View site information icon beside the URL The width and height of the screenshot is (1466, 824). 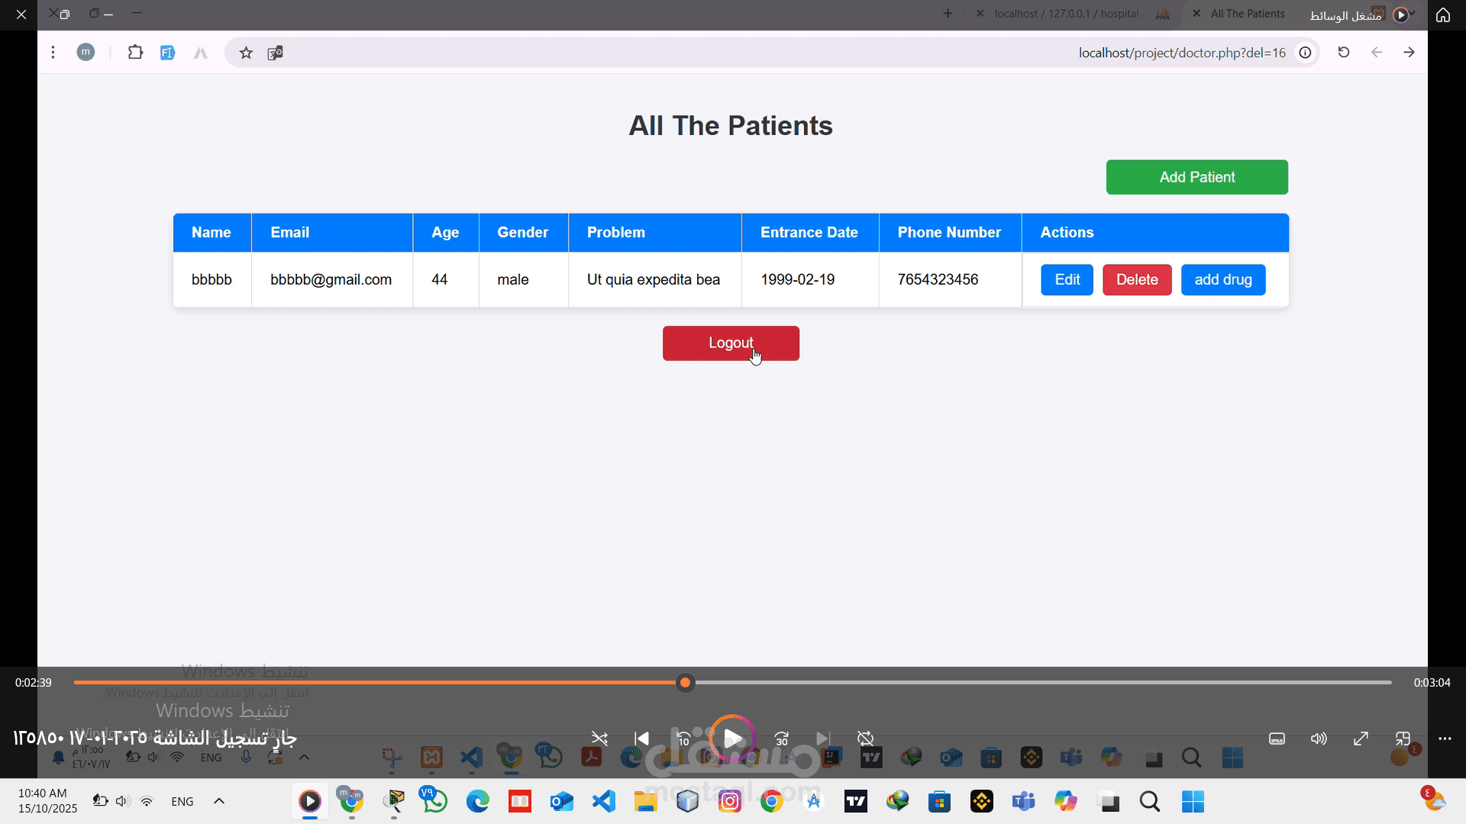click(x=1306, y=53)
